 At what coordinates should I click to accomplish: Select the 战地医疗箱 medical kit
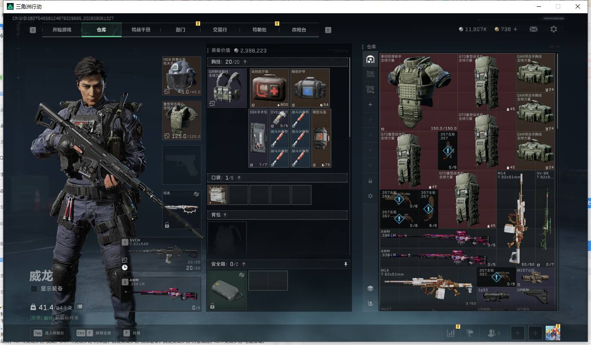pos(270,88)
